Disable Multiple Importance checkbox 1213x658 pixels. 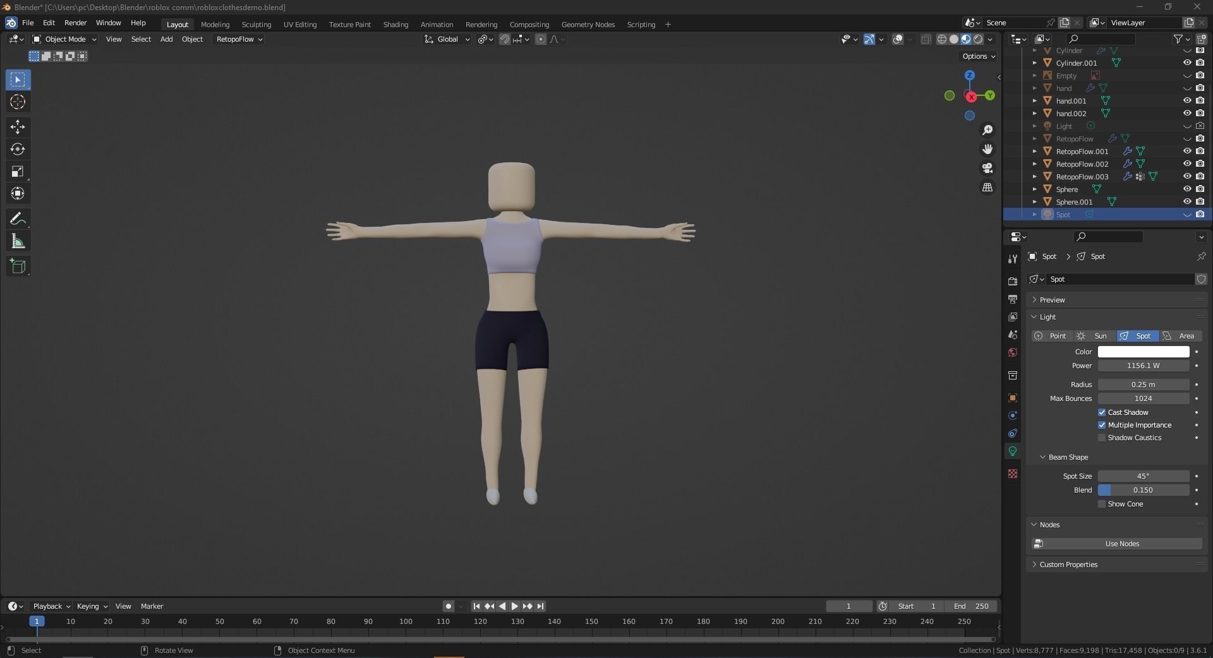click(1102, 425)
